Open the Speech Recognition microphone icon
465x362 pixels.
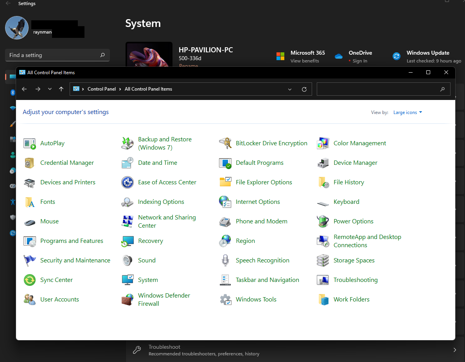point(225,260)
